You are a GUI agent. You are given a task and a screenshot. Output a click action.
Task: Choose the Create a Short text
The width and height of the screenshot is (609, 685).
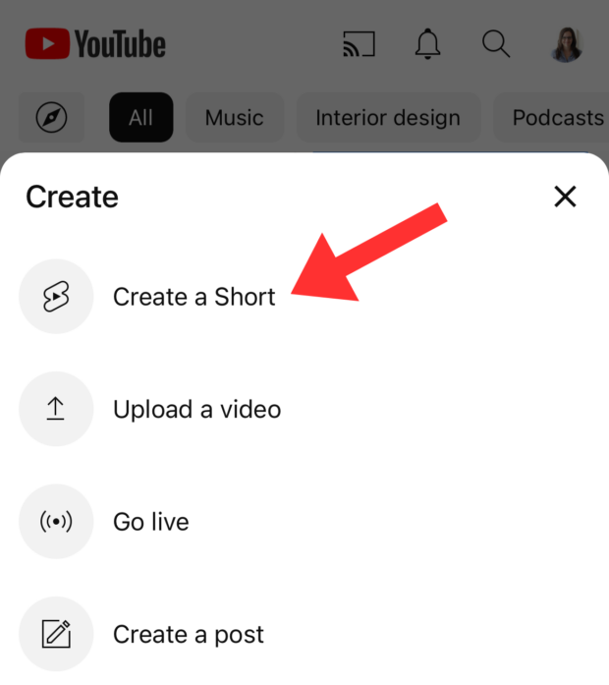pos(194,297)
